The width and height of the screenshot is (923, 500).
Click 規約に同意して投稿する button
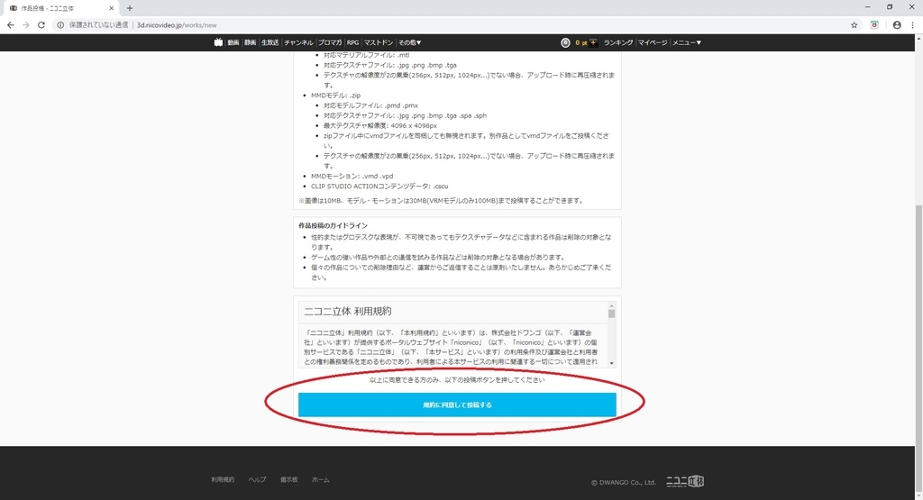(457, 405)
